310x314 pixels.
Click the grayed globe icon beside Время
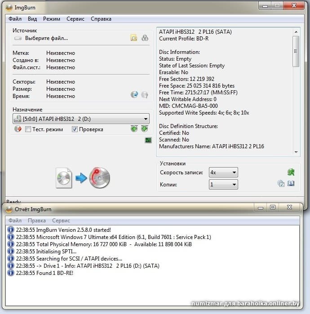[145, 94]
